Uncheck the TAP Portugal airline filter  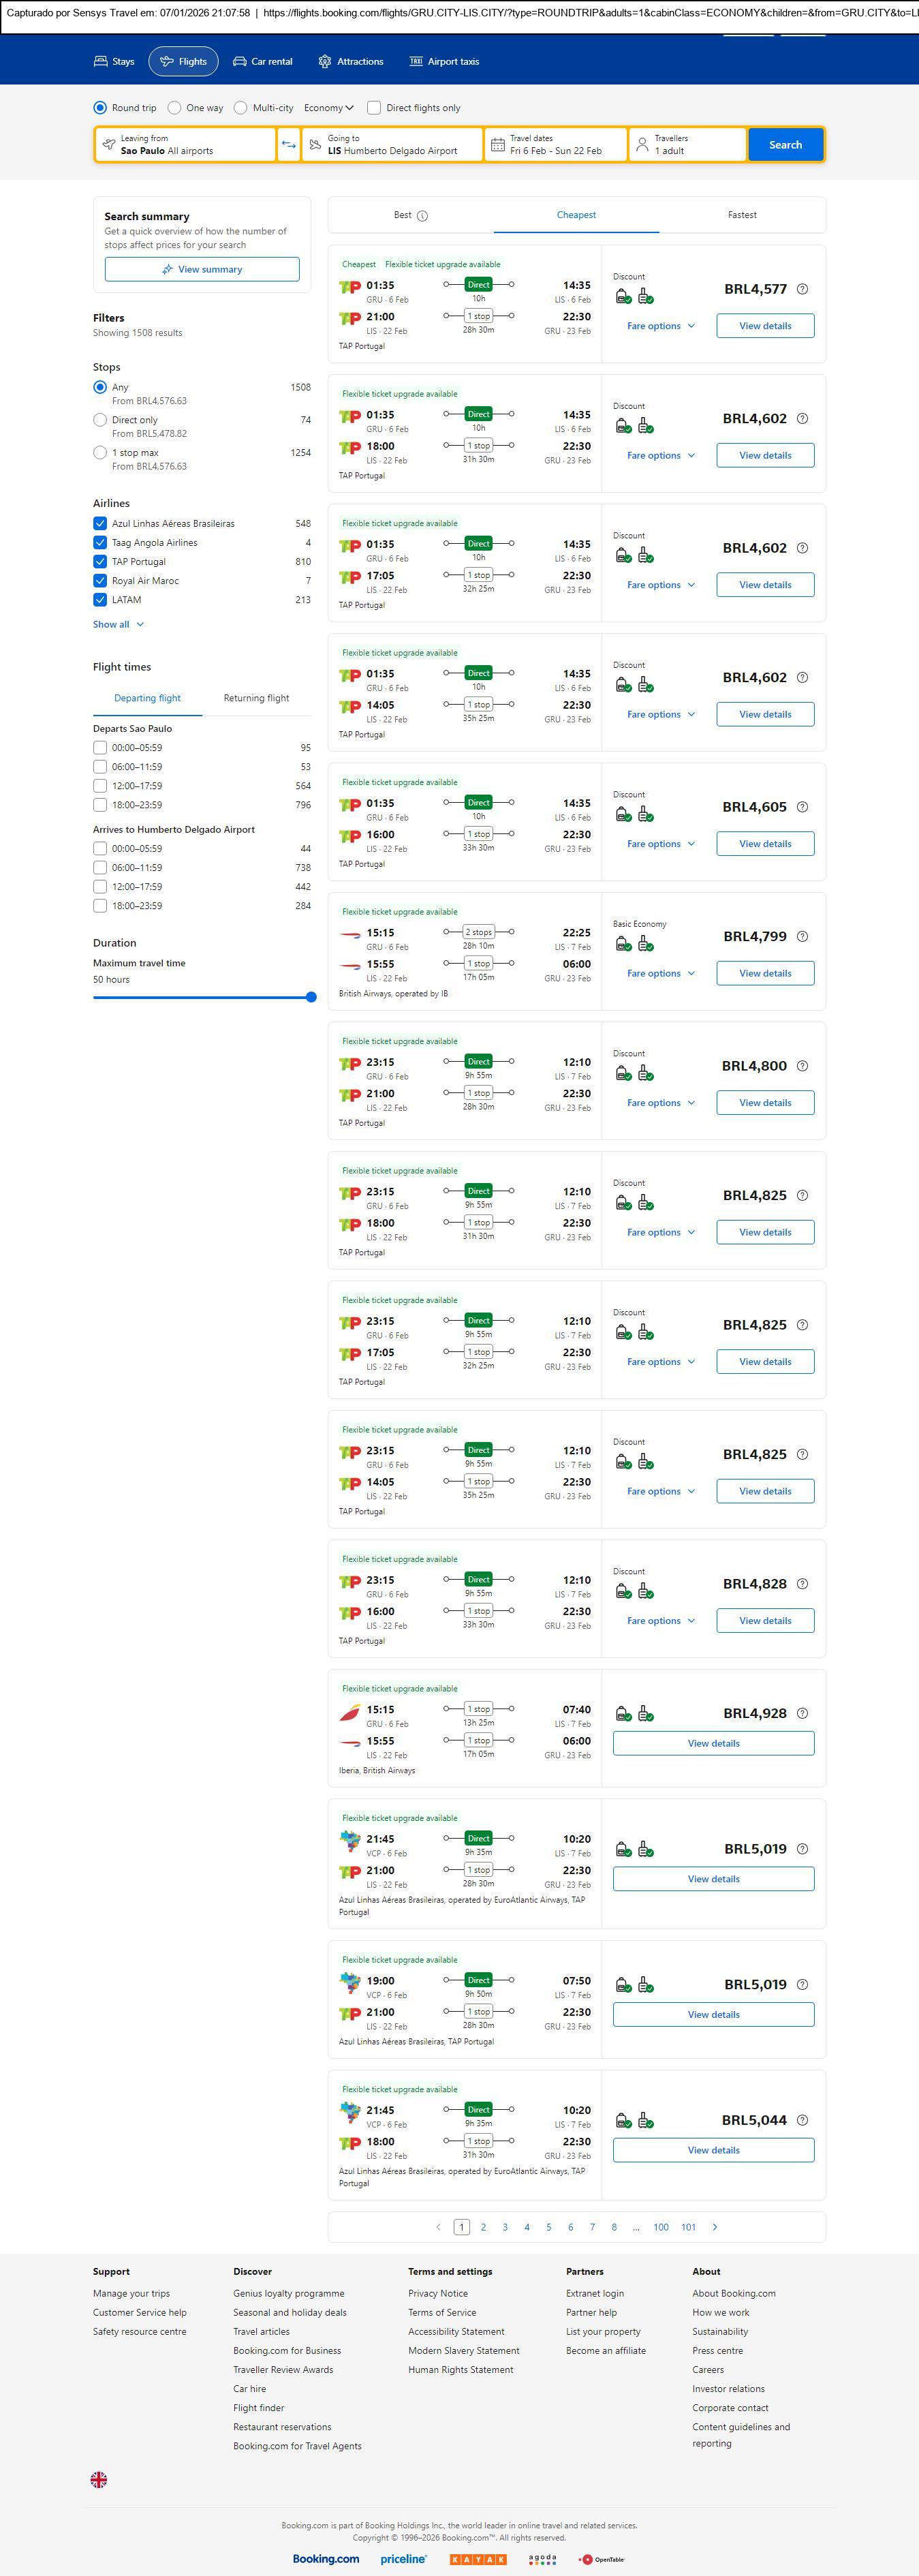pos(100,562)
